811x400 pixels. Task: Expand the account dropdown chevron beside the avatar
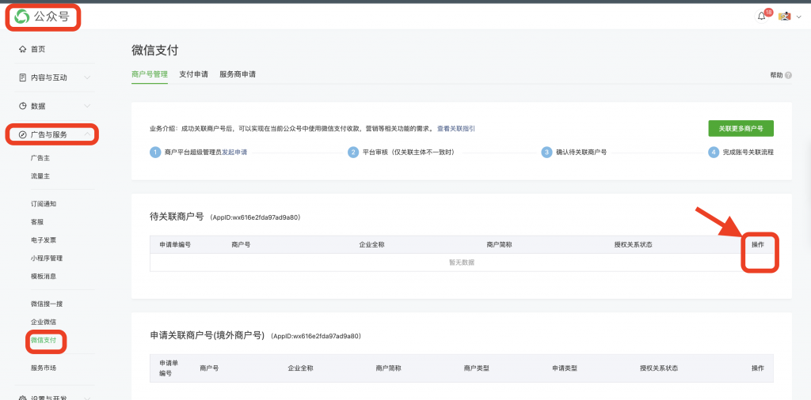tap(798, 17)
